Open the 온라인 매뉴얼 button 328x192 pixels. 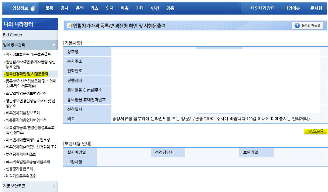307,25
